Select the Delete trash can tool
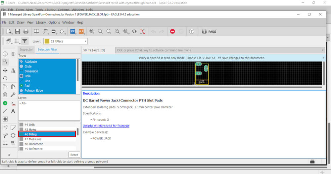This screenshot has height=174, width=331. pyautogui.click(x=5, y=95)
